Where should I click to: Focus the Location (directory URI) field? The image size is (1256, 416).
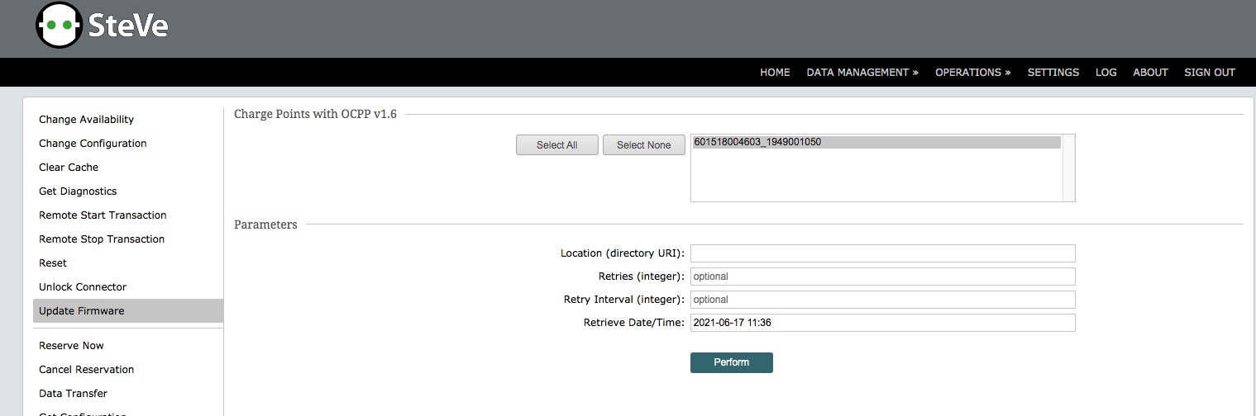coord(882,253)
